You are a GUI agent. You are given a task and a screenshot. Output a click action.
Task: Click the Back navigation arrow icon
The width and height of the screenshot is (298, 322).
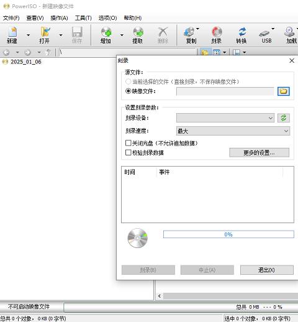(7, 52)
